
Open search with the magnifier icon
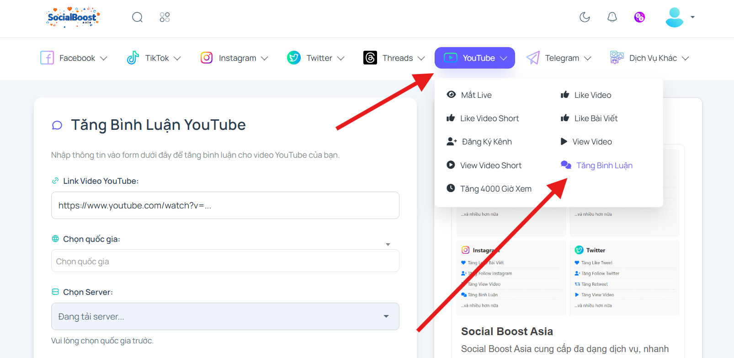click(138, 17)
